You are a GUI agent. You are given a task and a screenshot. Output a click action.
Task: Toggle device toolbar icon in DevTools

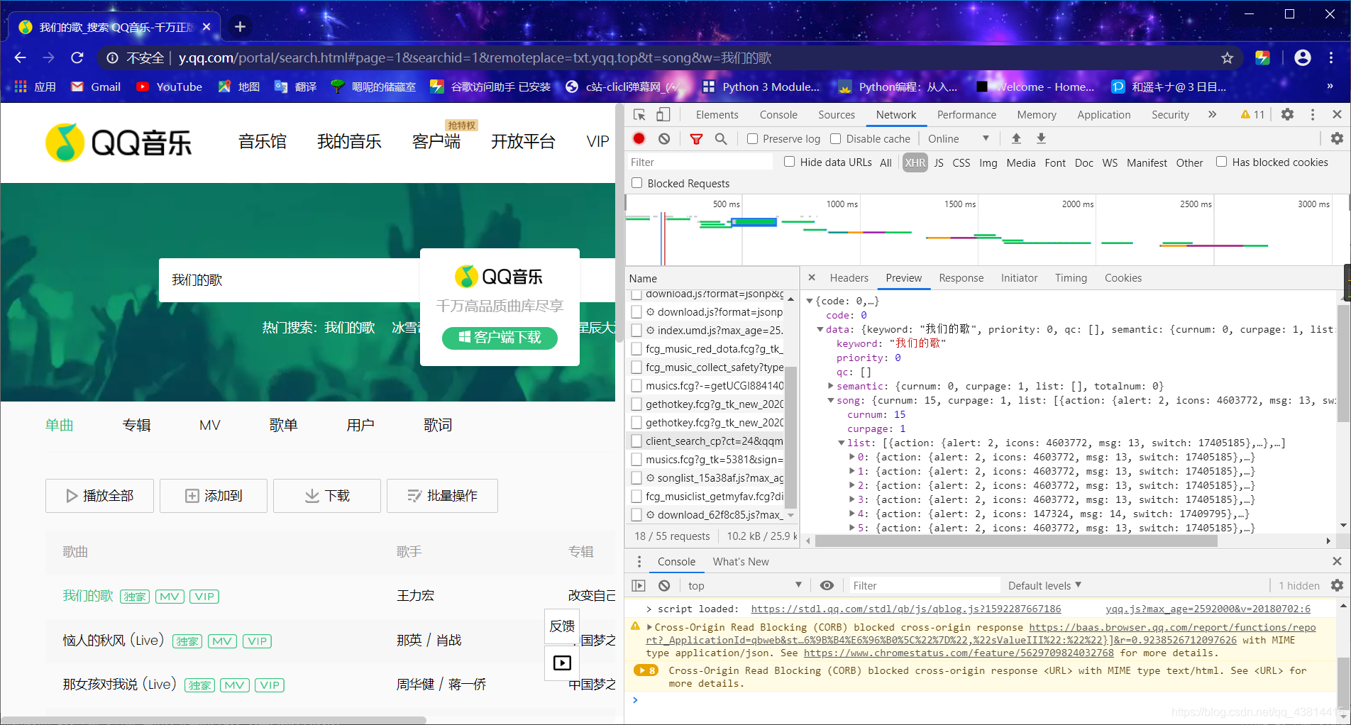coord(663,115)
